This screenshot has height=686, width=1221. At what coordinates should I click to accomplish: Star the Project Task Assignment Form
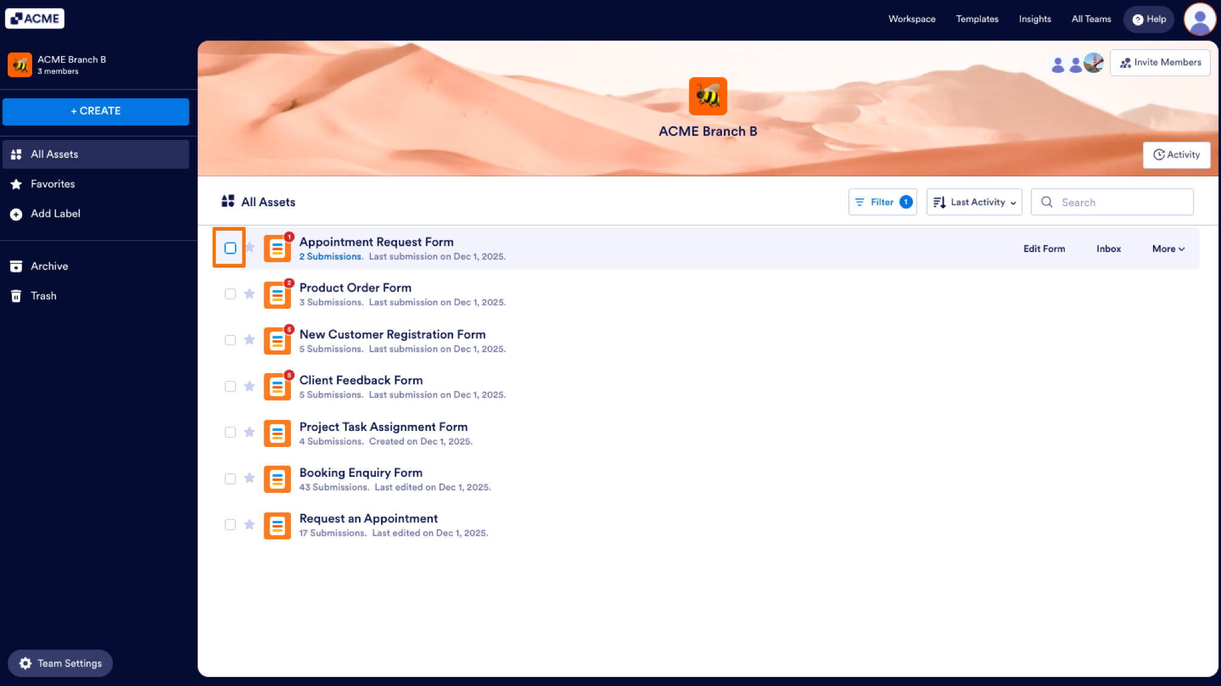click(x=250, y=432)
